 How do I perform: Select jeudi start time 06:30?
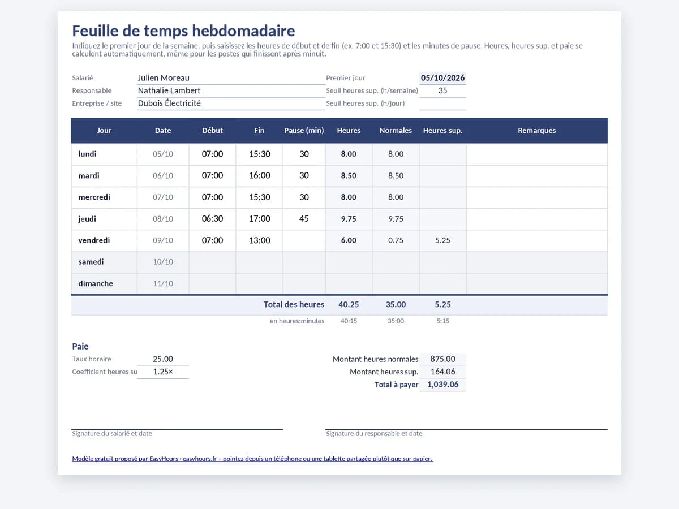point(212,219)
